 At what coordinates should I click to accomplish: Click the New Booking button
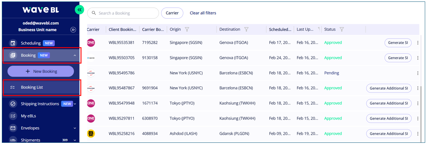[x=41, y=71]
